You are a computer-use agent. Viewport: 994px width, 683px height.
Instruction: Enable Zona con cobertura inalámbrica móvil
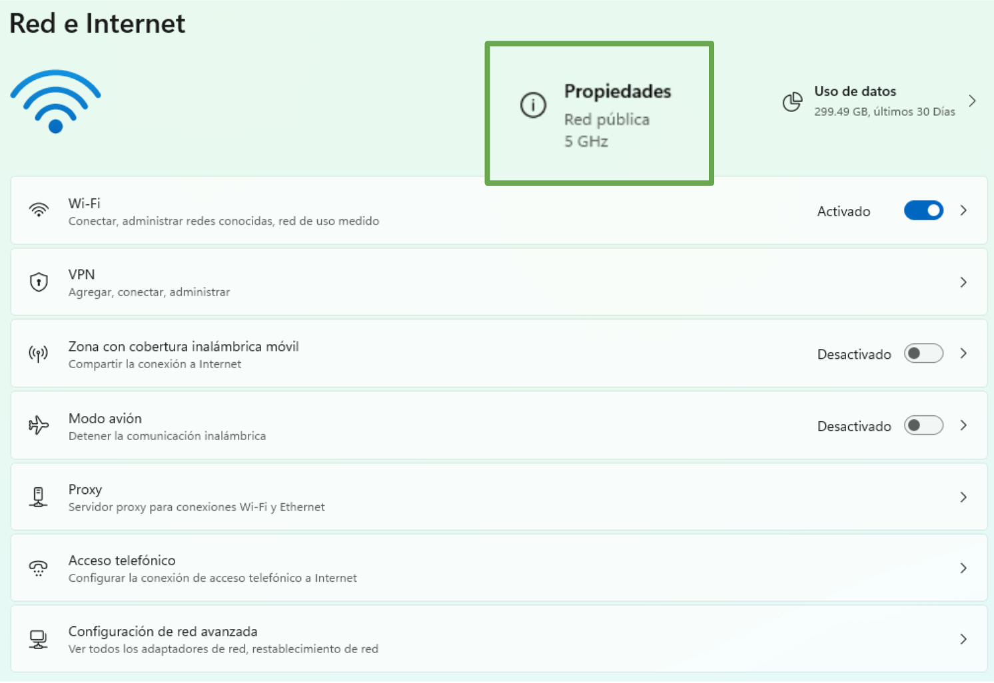tap(923, 353)
